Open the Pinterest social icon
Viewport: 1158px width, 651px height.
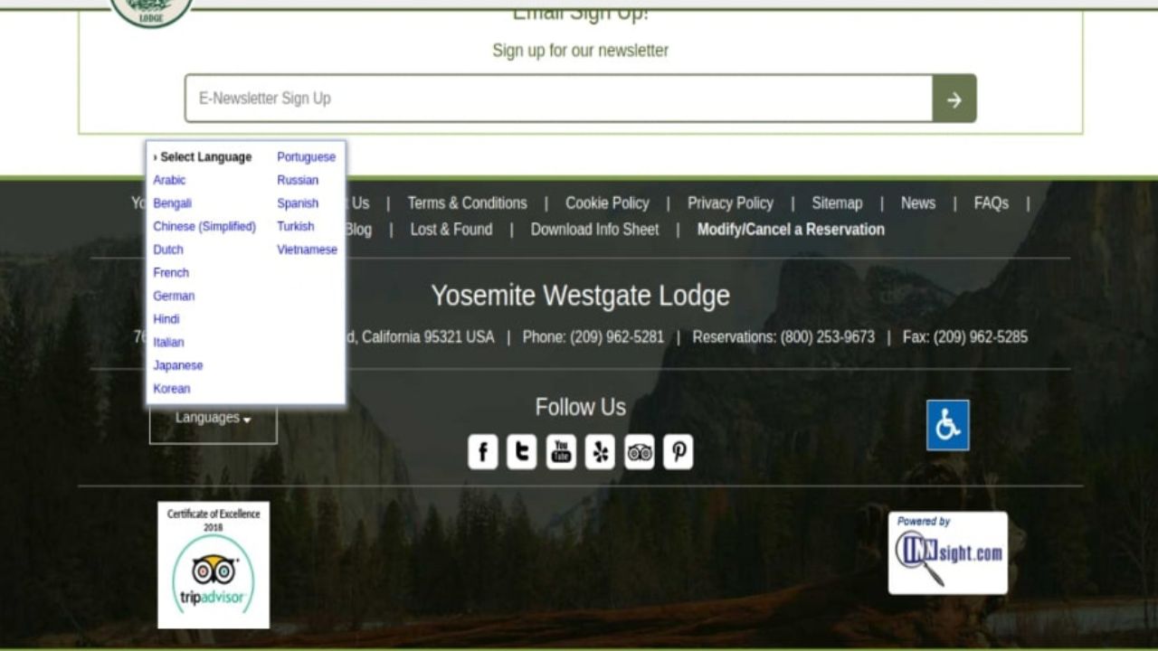coord(679,451)
